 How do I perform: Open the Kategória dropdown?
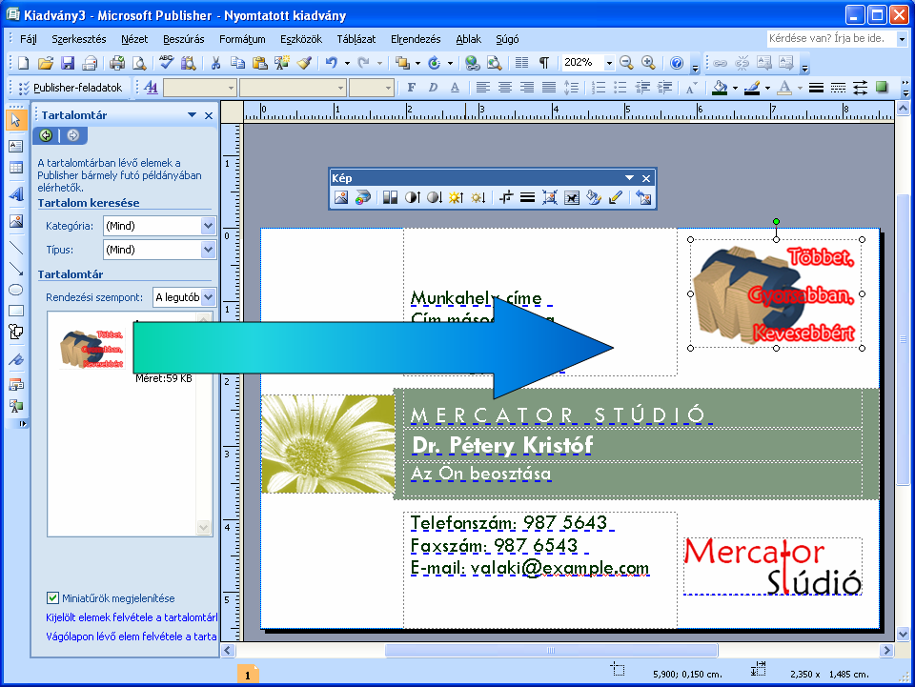tap(209, 226)
